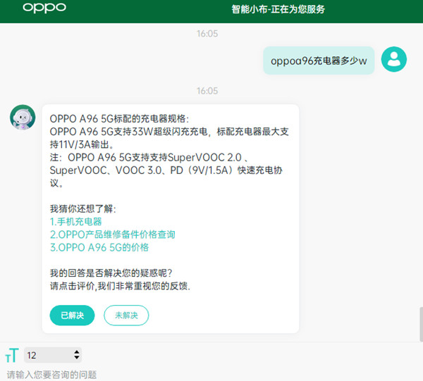This screenshot has height=381, width=423.
Task: Click the 我猜你还想了解 heading text
Action: coord(82,209)
